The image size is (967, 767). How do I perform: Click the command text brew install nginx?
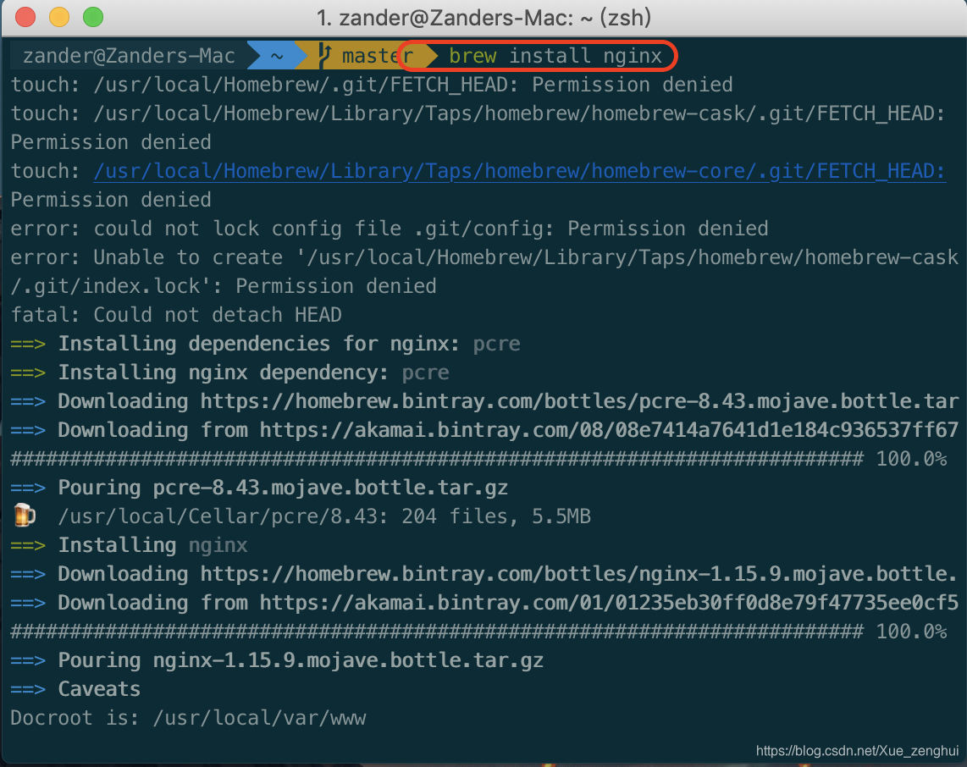click(x=555, y=56)
